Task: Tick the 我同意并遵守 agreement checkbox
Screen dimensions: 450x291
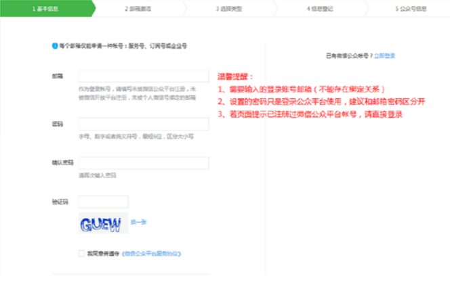Action: point(81,254)
